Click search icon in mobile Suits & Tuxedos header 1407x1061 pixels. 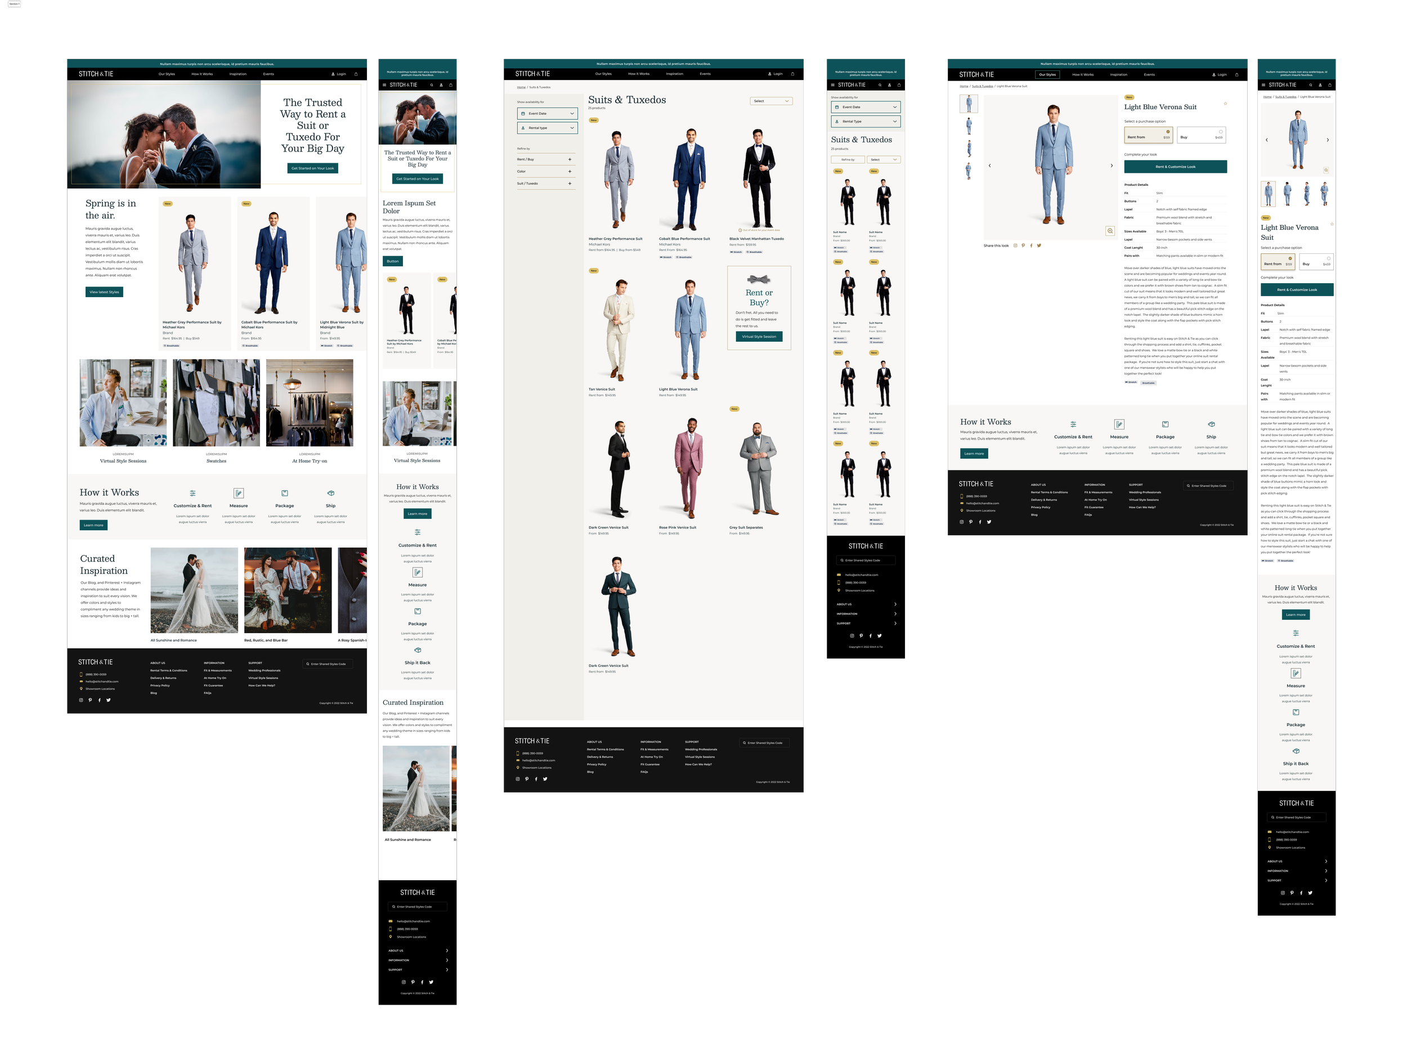(x=880, y=84)
